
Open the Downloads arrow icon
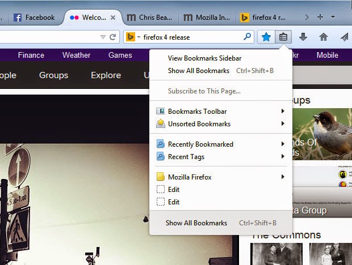tap(303, 37)
